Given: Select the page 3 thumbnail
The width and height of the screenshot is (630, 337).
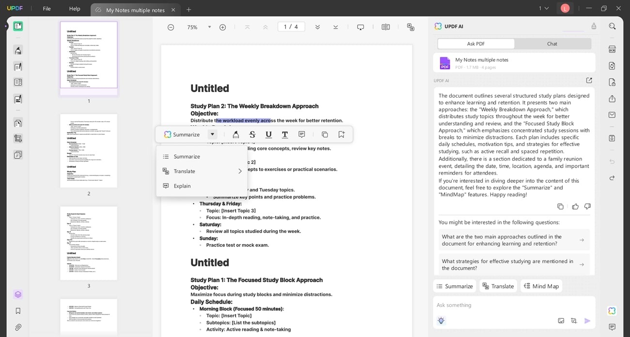Looking at the screenshot, I should (x=89, y=243).
